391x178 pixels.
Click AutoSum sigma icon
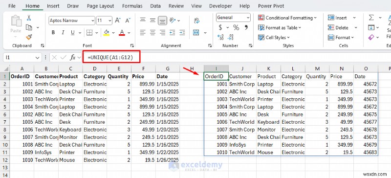click(371, 18)
